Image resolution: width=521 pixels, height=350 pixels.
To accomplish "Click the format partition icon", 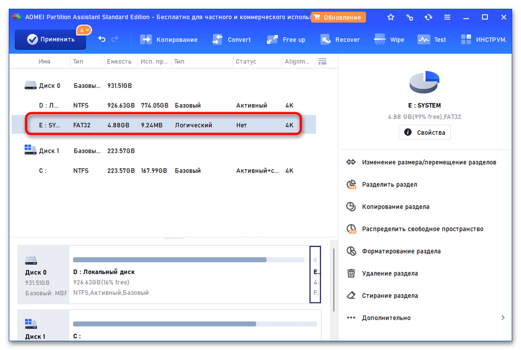I will point(351,251).
